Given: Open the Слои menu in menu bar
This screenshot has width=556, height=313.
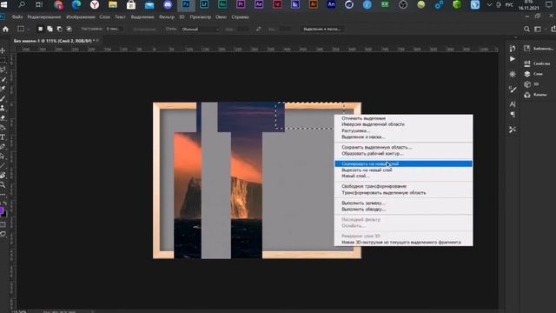Looking at the screenshot, I should click(104, 17).
